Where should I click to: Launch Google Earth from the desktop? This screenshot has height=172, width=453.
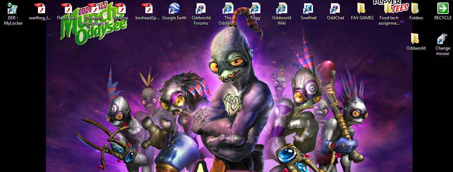[x=174, y=9]
